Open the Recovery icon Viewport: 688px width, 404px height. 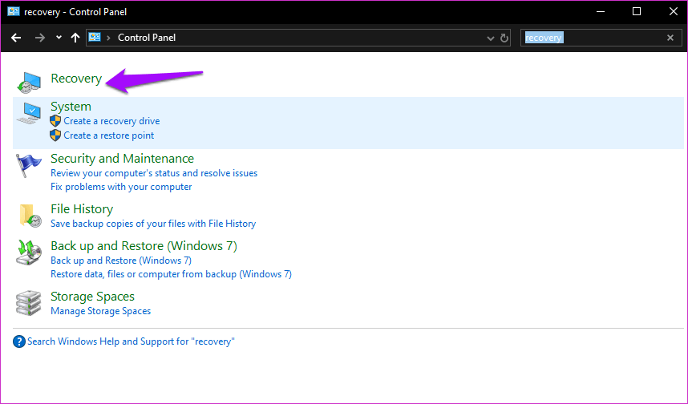click(x=29, y=82)
